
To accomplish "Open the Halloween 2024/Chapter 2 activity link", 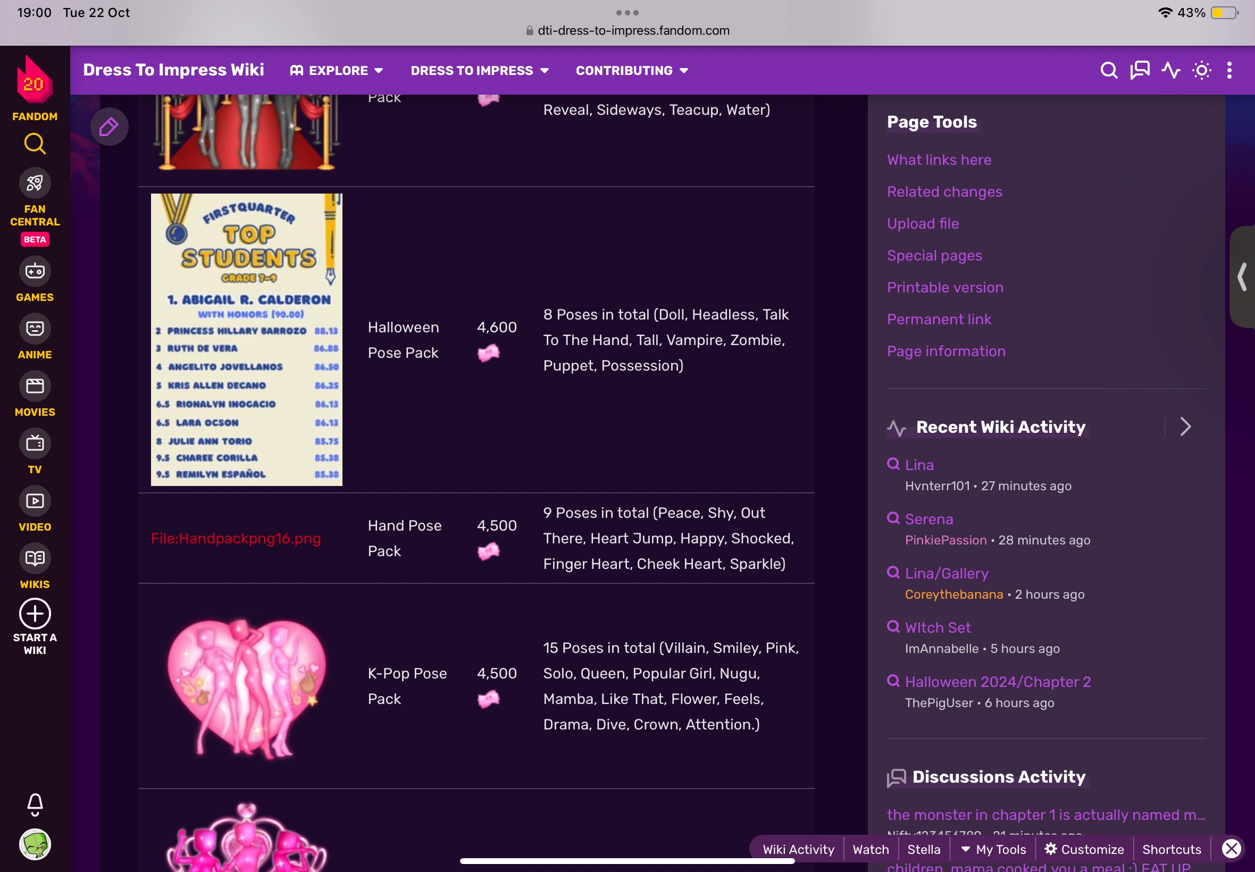I will click(x=998, y=682).
